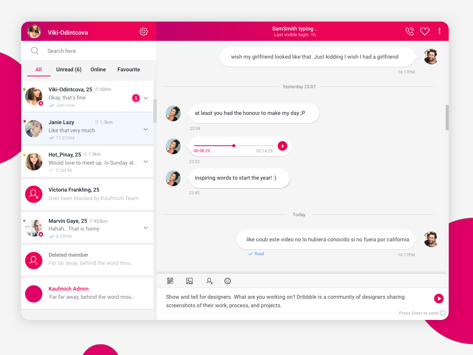Open Hot_Pinay's avatar in chat list
This screenshot has height=355, width=473.
click(34, 162)
